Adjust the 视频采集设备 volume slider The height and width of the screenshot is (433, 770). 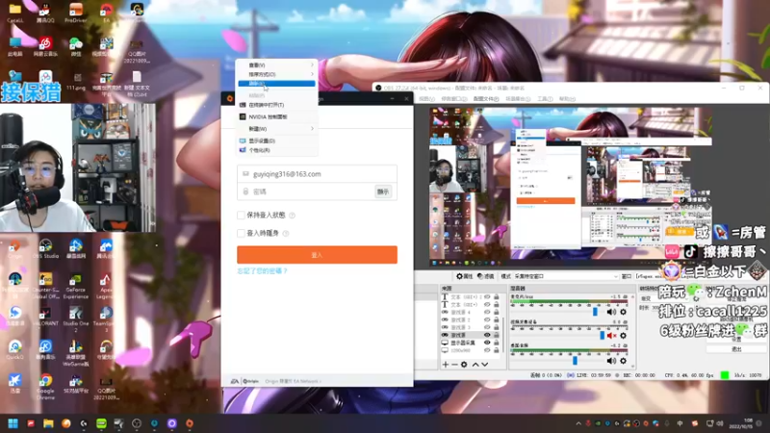point(603,336)
